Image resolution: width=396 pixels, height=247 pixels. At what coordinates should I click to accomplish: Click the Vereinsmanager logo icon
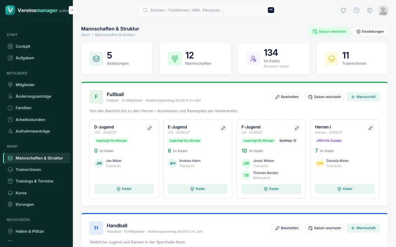(10, 10)
